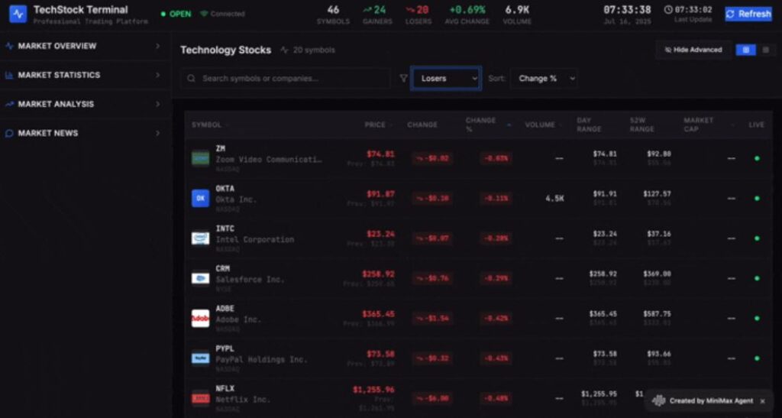Image resolution: width=782 pixels, height=418 pixels.
Task: Focus the search symbols or companies field
Action: click(286, 78)
